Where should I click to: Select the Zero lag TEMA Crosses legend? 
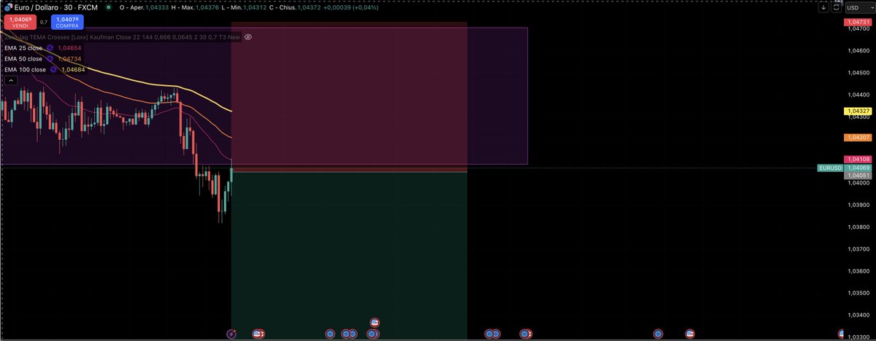[x=121, y=36]
